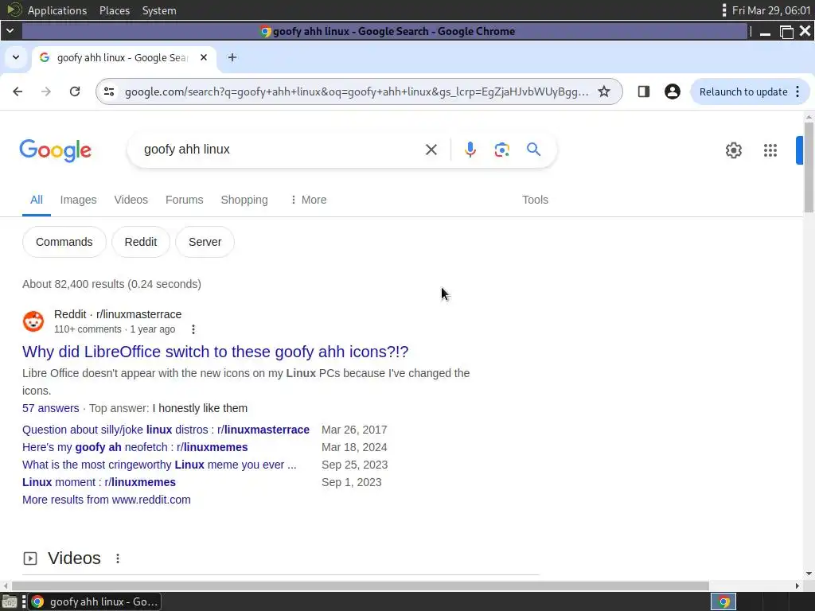Reload the current page

75,92
